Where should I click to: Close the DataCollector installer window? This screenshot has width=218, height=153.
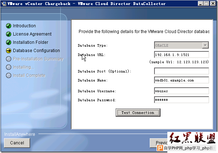[213, 4]
